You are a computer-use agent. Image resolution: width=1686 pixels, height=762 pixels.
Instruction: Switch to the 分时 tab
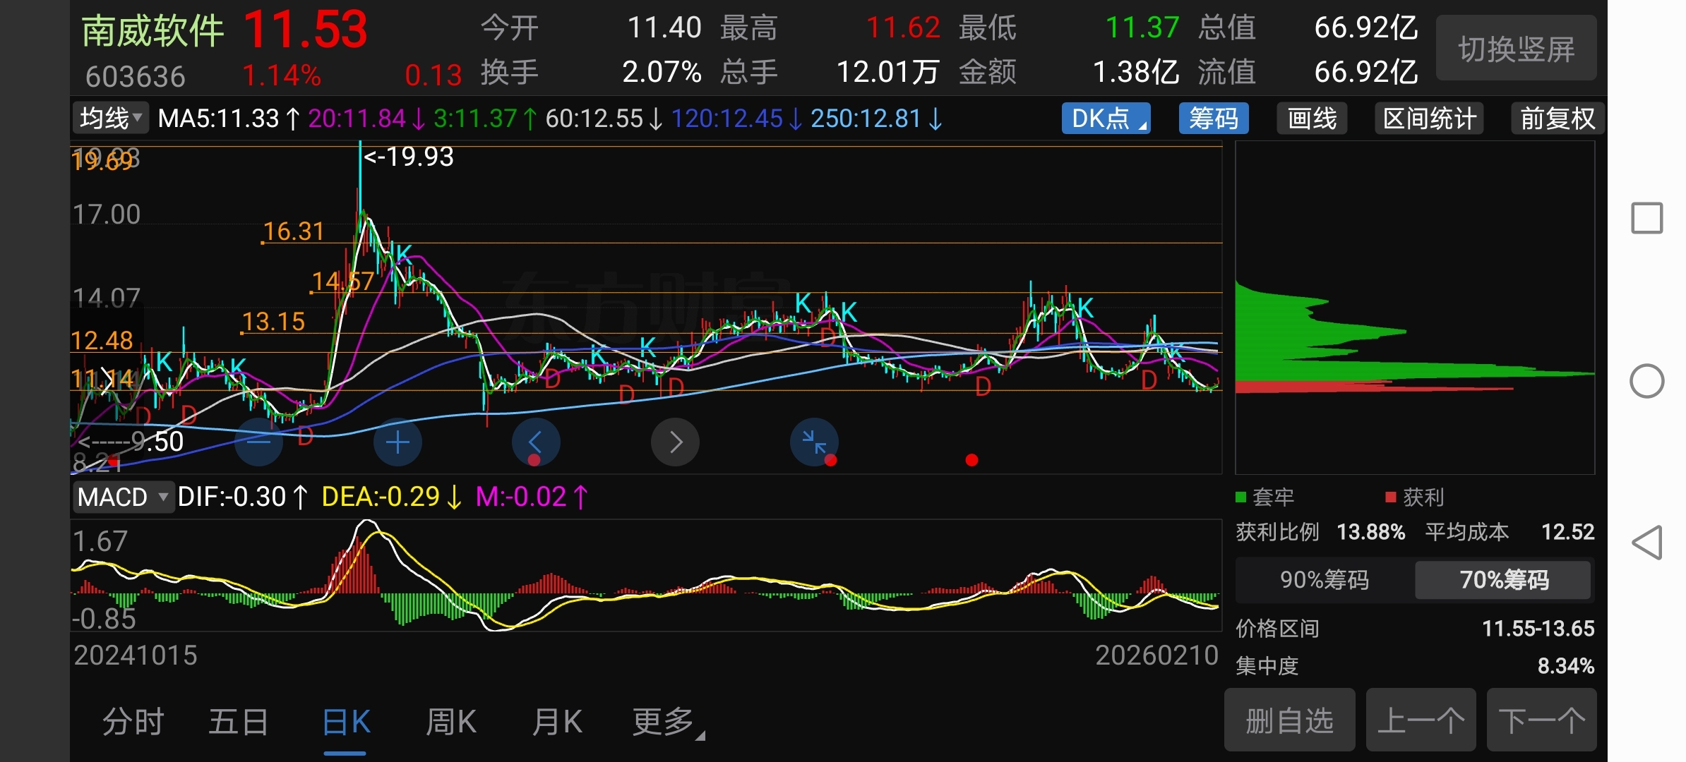pyautogui.click(x=133, y=722)
